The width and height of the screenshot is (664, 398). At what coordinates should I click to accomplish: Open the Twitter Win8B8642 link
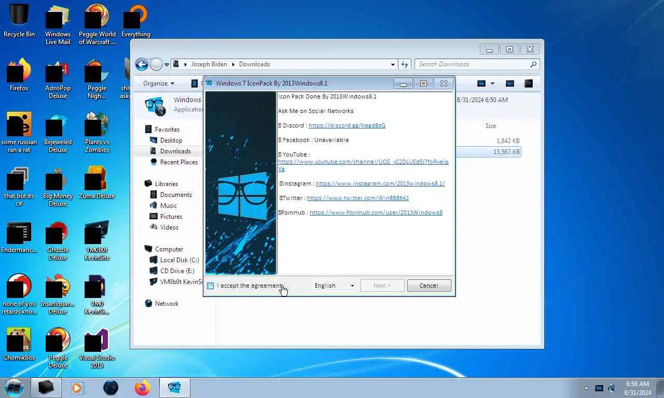(x=358, y=198)
